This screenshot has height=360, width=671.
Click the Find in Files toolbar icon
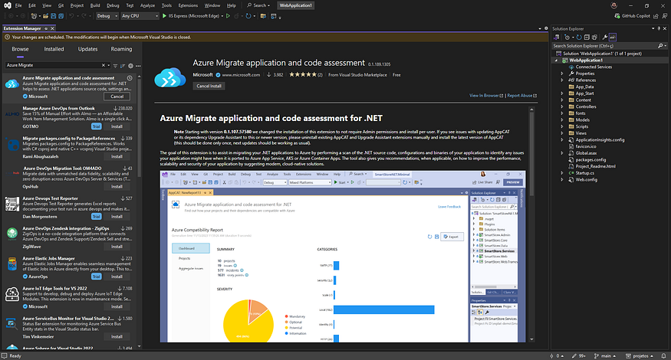pyautogui.click(x=263, y=16)
